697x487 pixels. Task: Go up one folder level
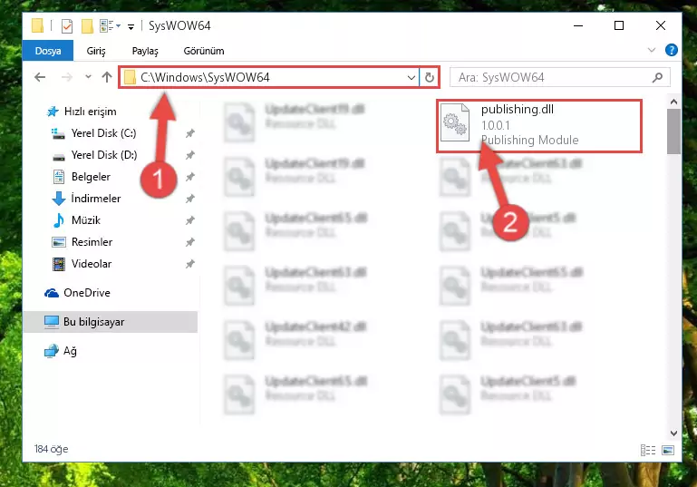tap(107, 77)
